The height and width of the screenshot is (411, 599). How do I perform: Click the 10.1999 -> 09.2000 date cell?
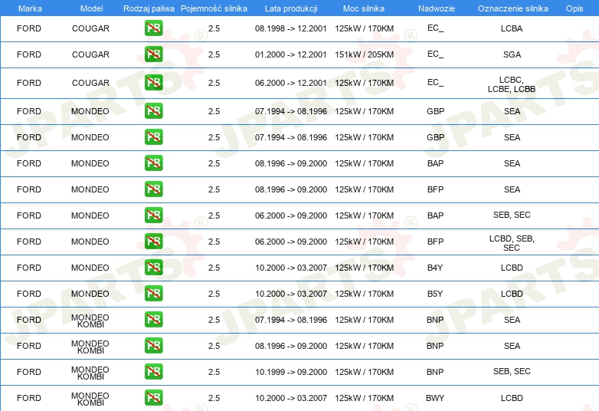291,372
